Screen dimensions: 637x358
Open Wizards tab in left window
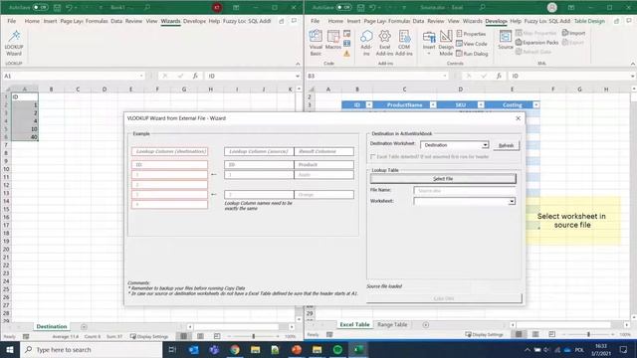(x=170, y=21)
